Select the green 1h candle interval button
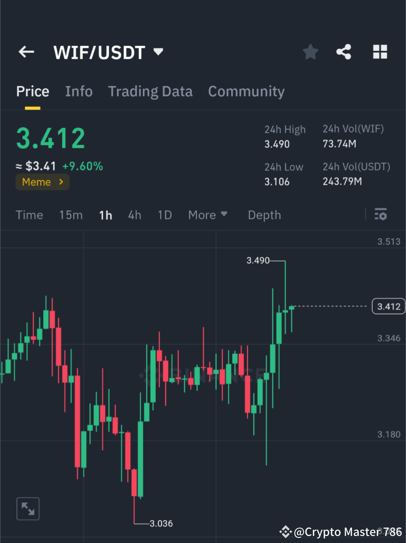The height and width of the screenshot is (543, 406). pos(105,215)
